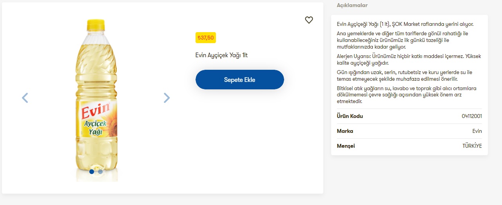Click the Marka row label

coord(345,131)
